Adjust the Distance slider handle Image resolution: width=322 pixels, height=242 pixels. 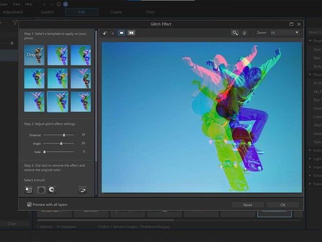click(x=64, y=135)
